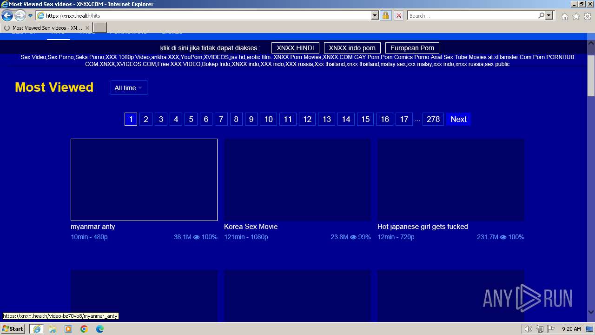Open File Explorer folder taskbar icon
The height and width of the screenshot is (335, 595).
point(53,329)
